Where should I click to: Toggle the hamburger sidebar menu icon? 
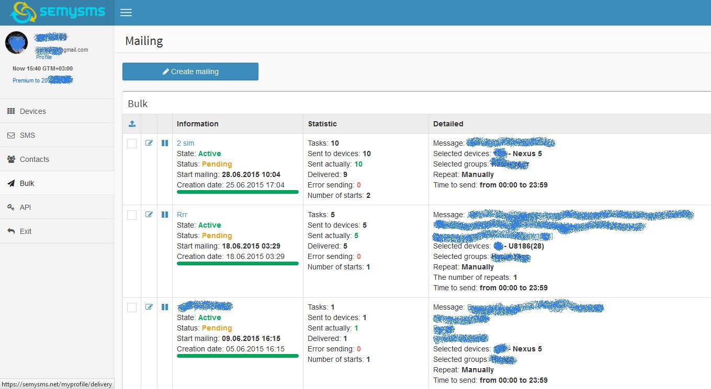[x=126, y=13]
